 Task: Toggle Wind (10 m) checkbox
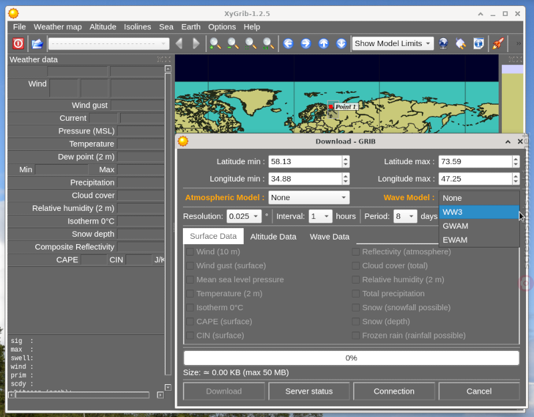(190, 252)
